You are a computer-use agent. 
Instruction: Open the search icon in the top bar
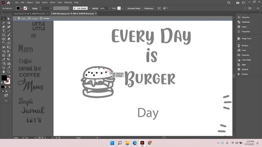click(229, 3)
